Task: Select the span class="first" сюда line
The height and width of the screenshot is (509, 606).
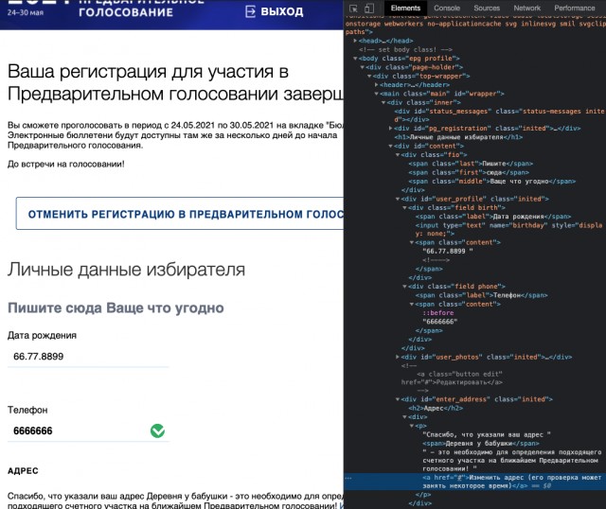Action: [469, 172]
